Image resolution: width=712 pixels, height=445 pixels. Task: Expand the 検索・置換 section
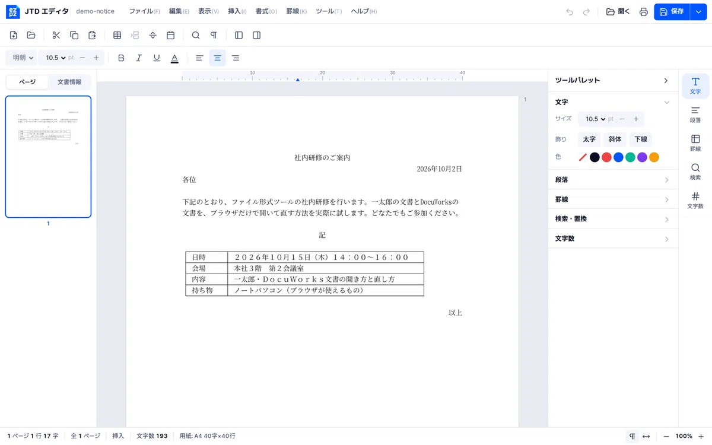click(x=613, y=219)
